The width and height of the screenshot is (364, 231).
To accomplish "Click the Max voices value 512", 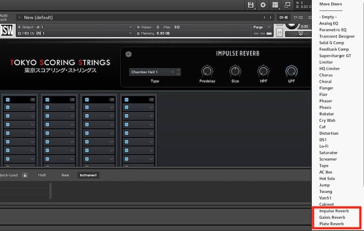I will pyautogui.click(x=177, y=27).
